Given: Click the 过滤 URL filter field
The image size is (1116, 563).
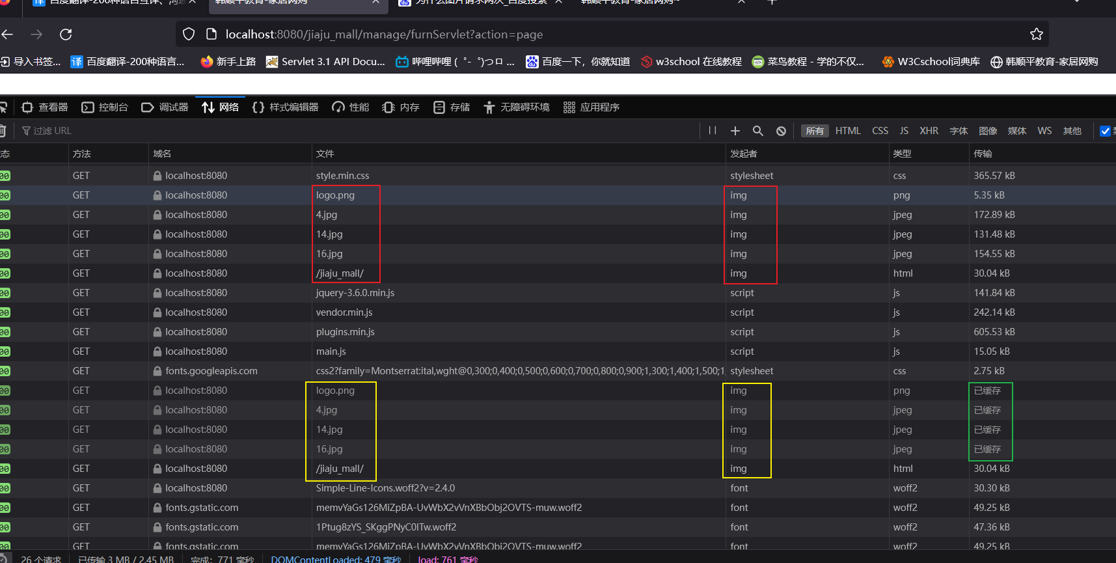Looking at the screenshot, I should (x=358, y=131).
